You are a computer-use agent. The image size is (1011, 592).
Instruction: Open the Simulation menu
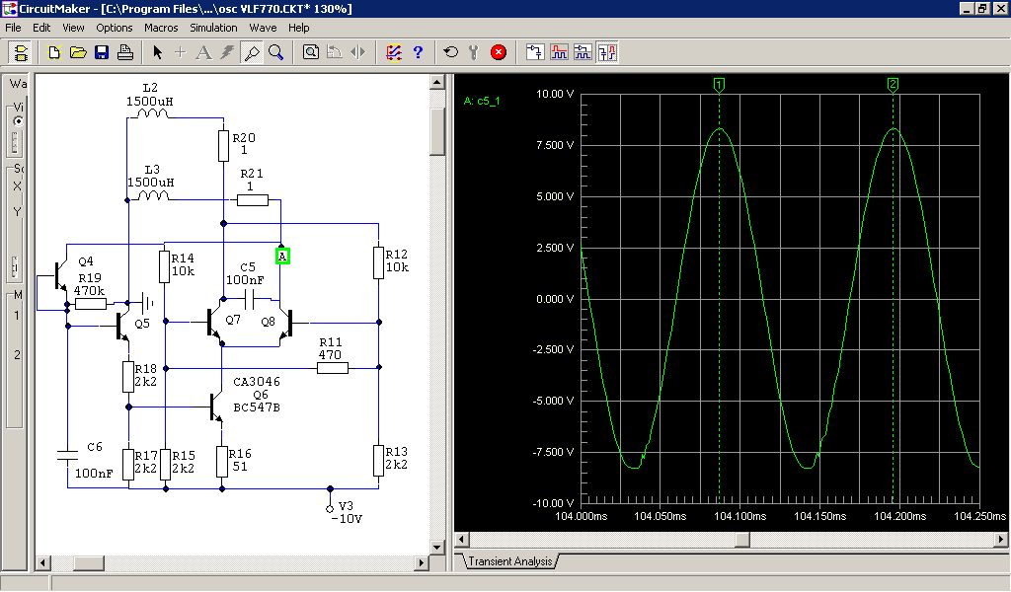tap(213, 28)
